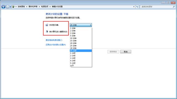The width and height of the screenshot is (177, 99).
Task: Go back with the blue arrow button
Action: pos(3,7)
